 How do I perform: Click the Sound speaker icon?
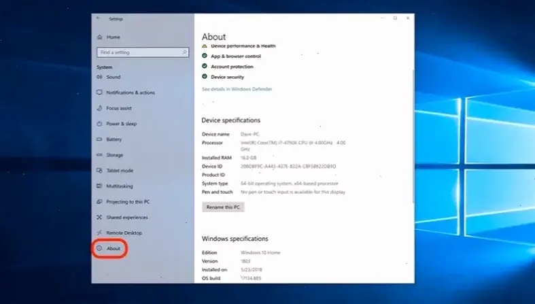click(100, 77)
